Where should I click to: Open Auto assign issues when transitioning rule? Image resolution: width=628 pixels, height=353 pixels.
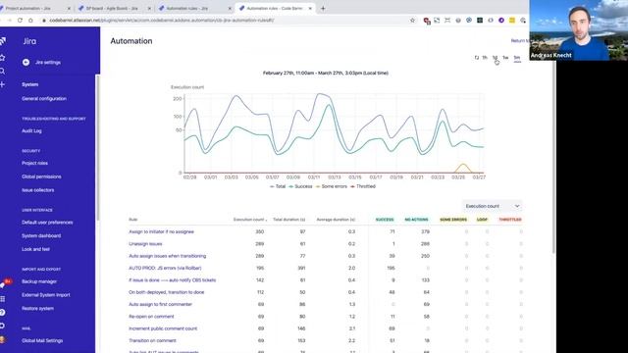pos(168,256)
